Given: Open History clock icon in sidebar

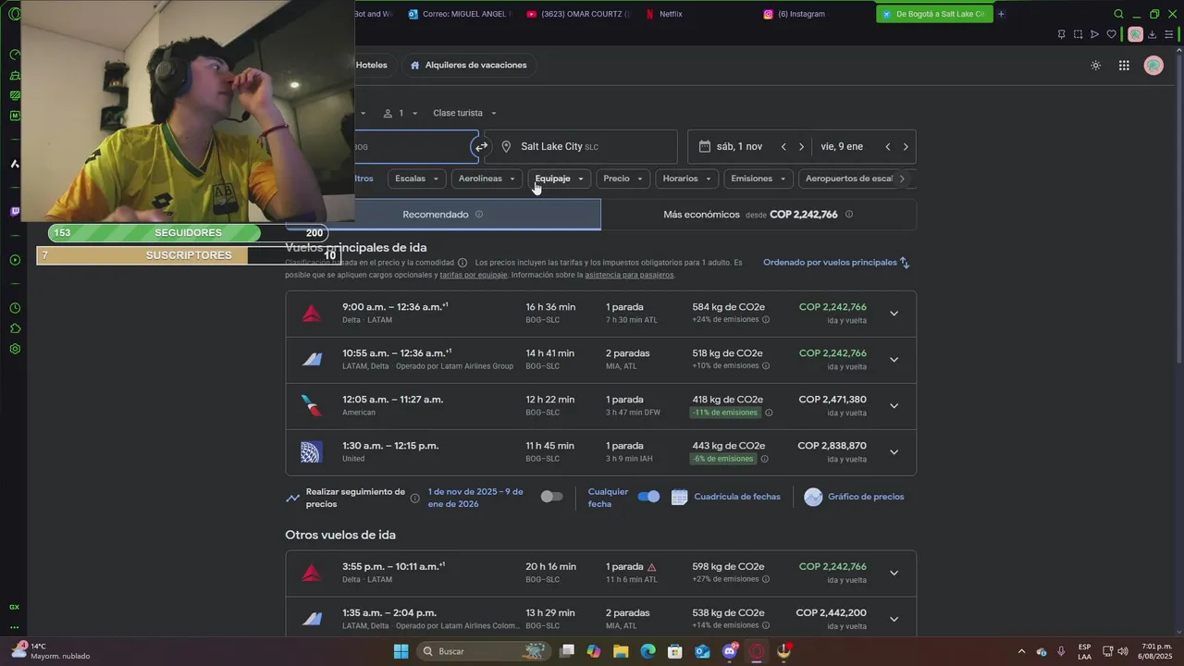Looking at the screenshot, I should click(15, 308).
